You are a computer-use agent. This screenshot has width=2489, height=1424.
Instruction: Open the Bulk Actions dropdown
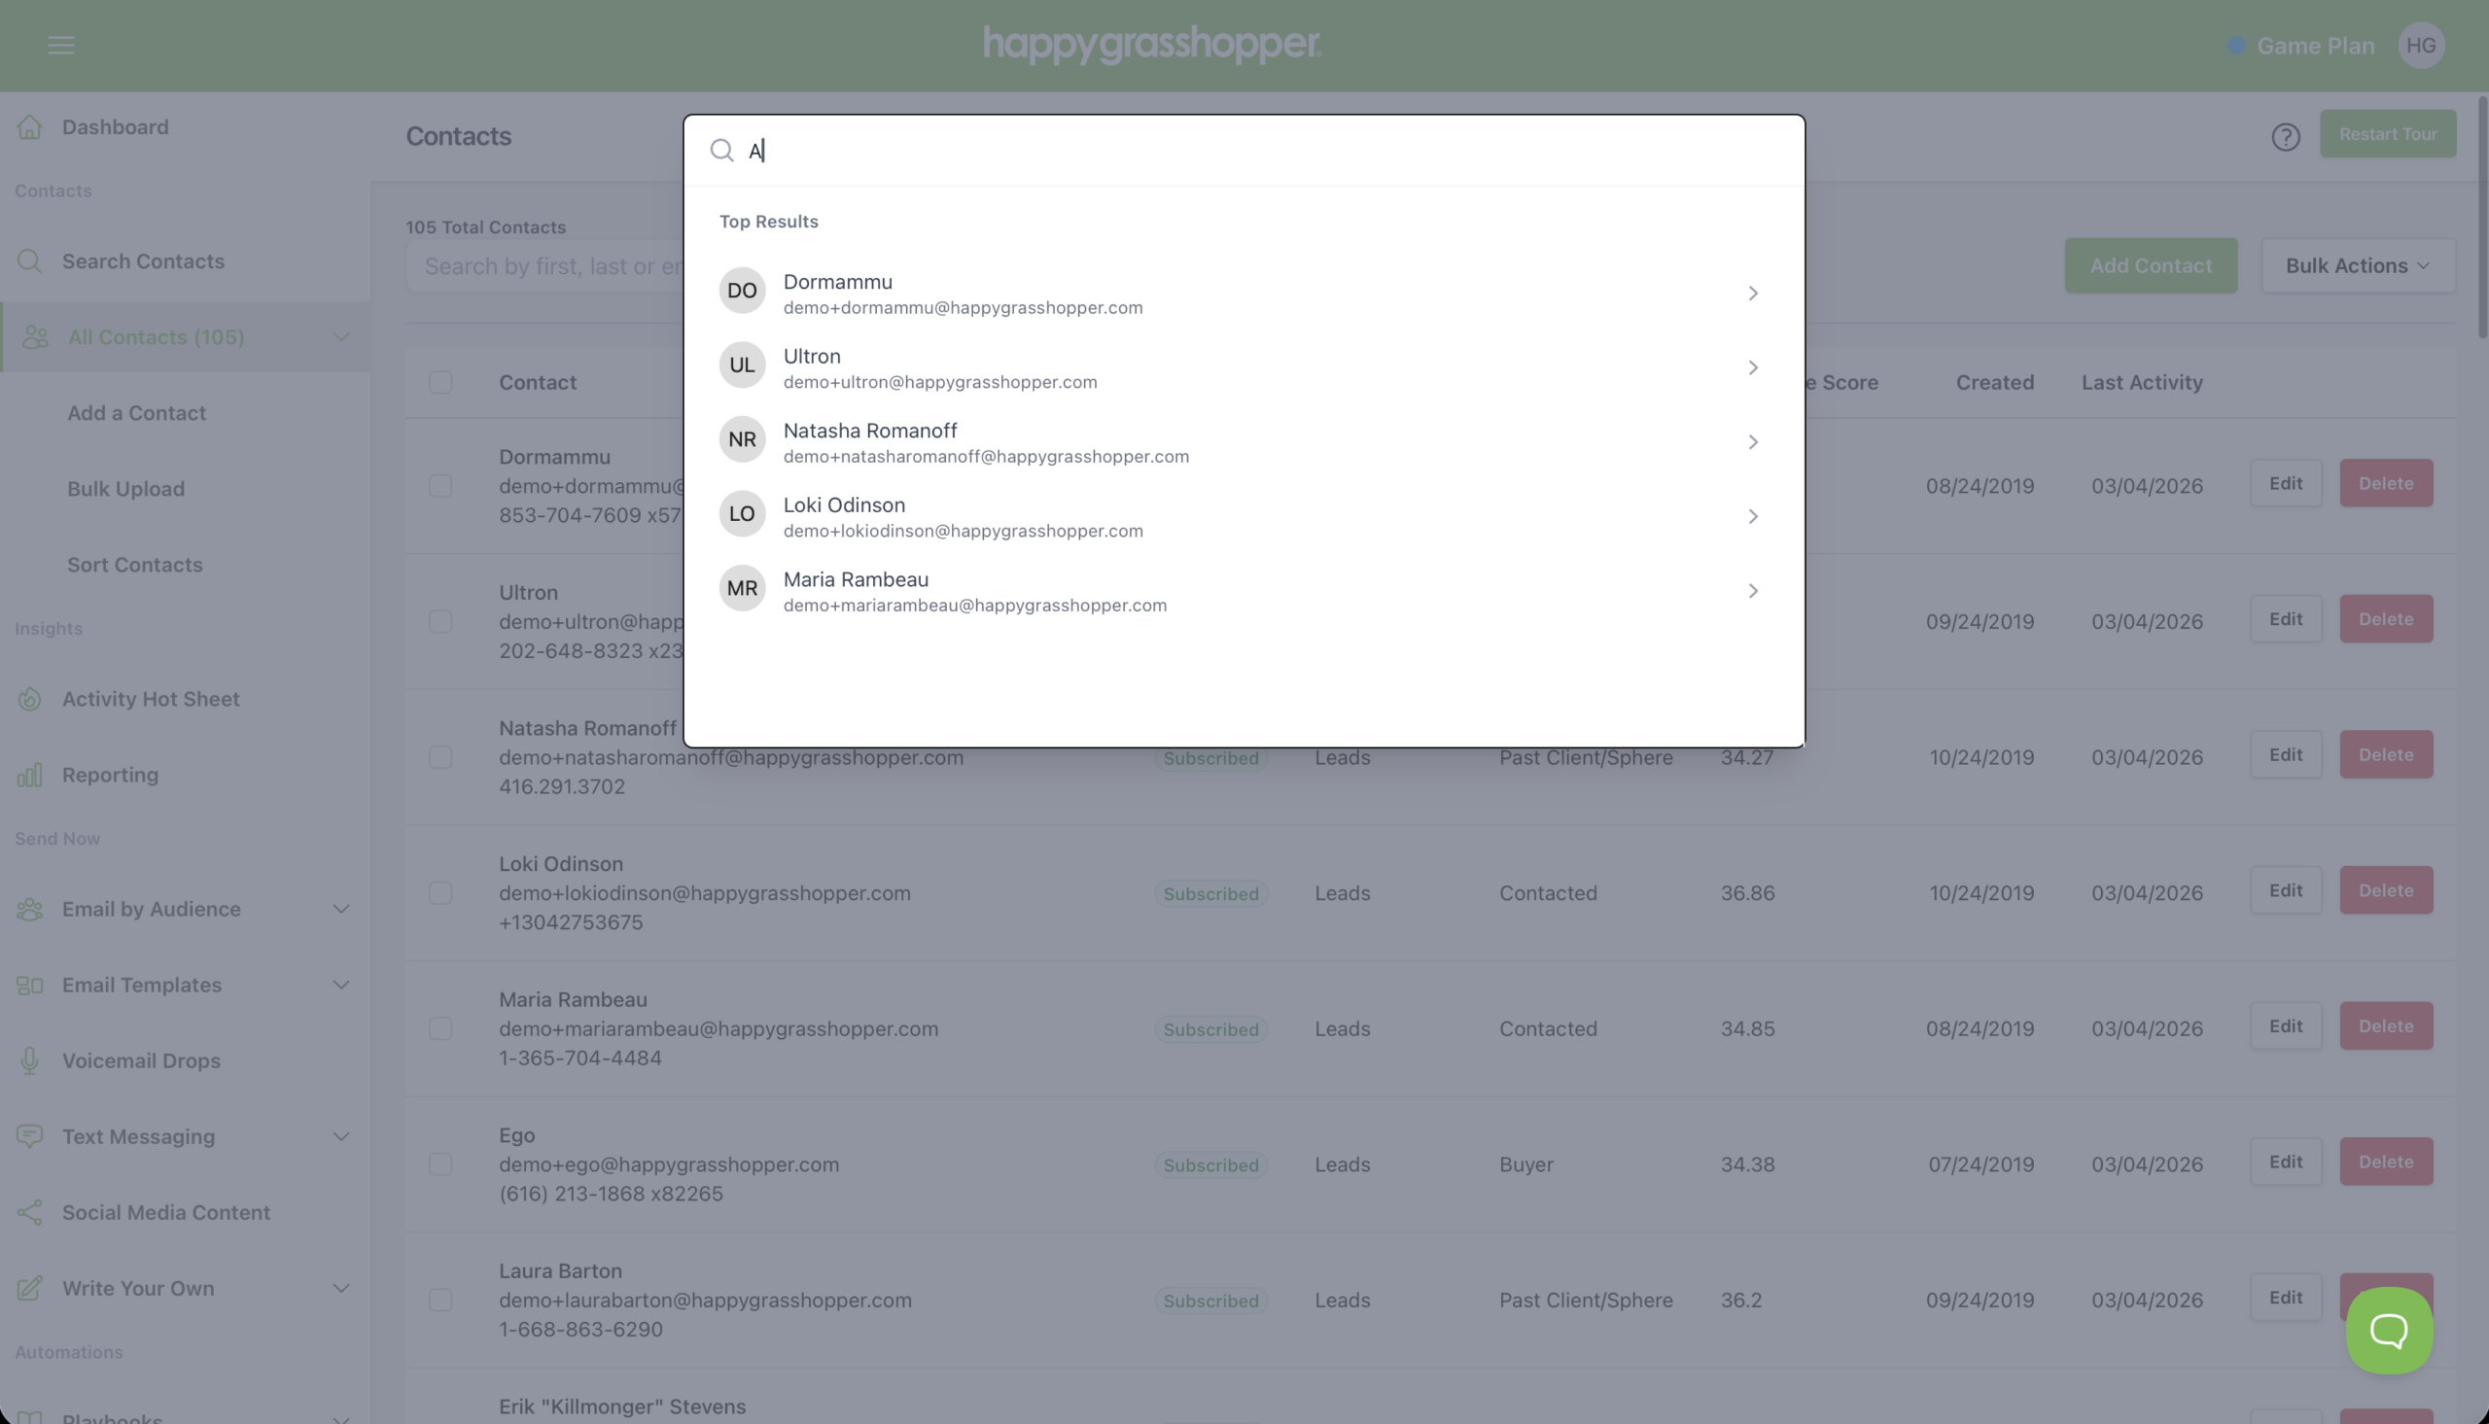click(x=2357, y=266)
